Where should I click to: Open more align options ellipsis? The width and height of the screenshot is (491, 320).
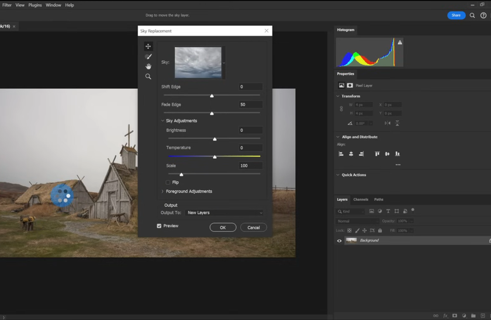tap(397, 165)
